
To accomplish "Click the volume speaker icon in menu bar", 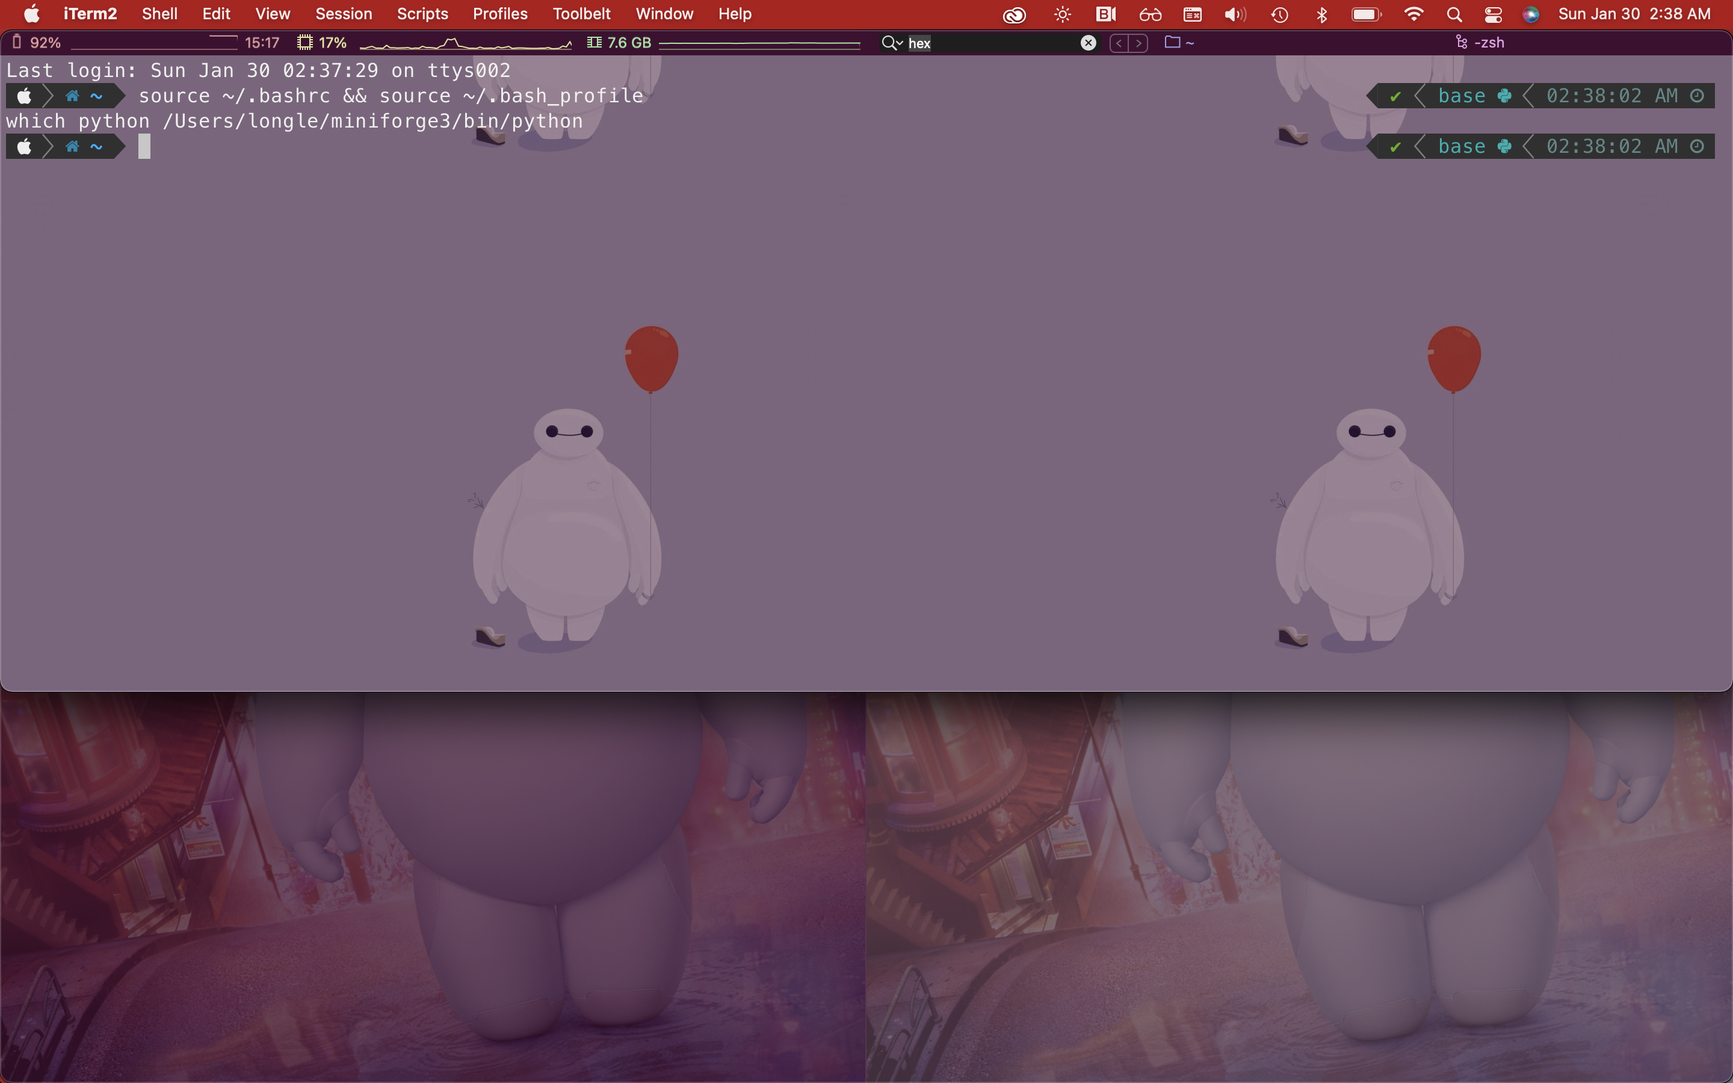I will [1235, 14].
